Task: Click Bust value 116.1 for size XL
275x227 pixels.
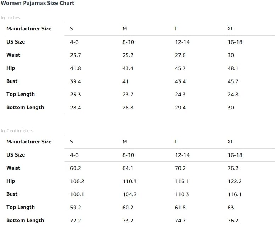Action: pyautogui.click(x=235, y=194)
